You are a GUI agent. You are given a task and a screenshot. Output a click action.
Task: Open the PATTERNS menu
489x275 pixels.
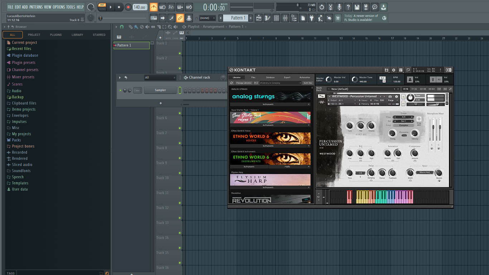point(36,7)
